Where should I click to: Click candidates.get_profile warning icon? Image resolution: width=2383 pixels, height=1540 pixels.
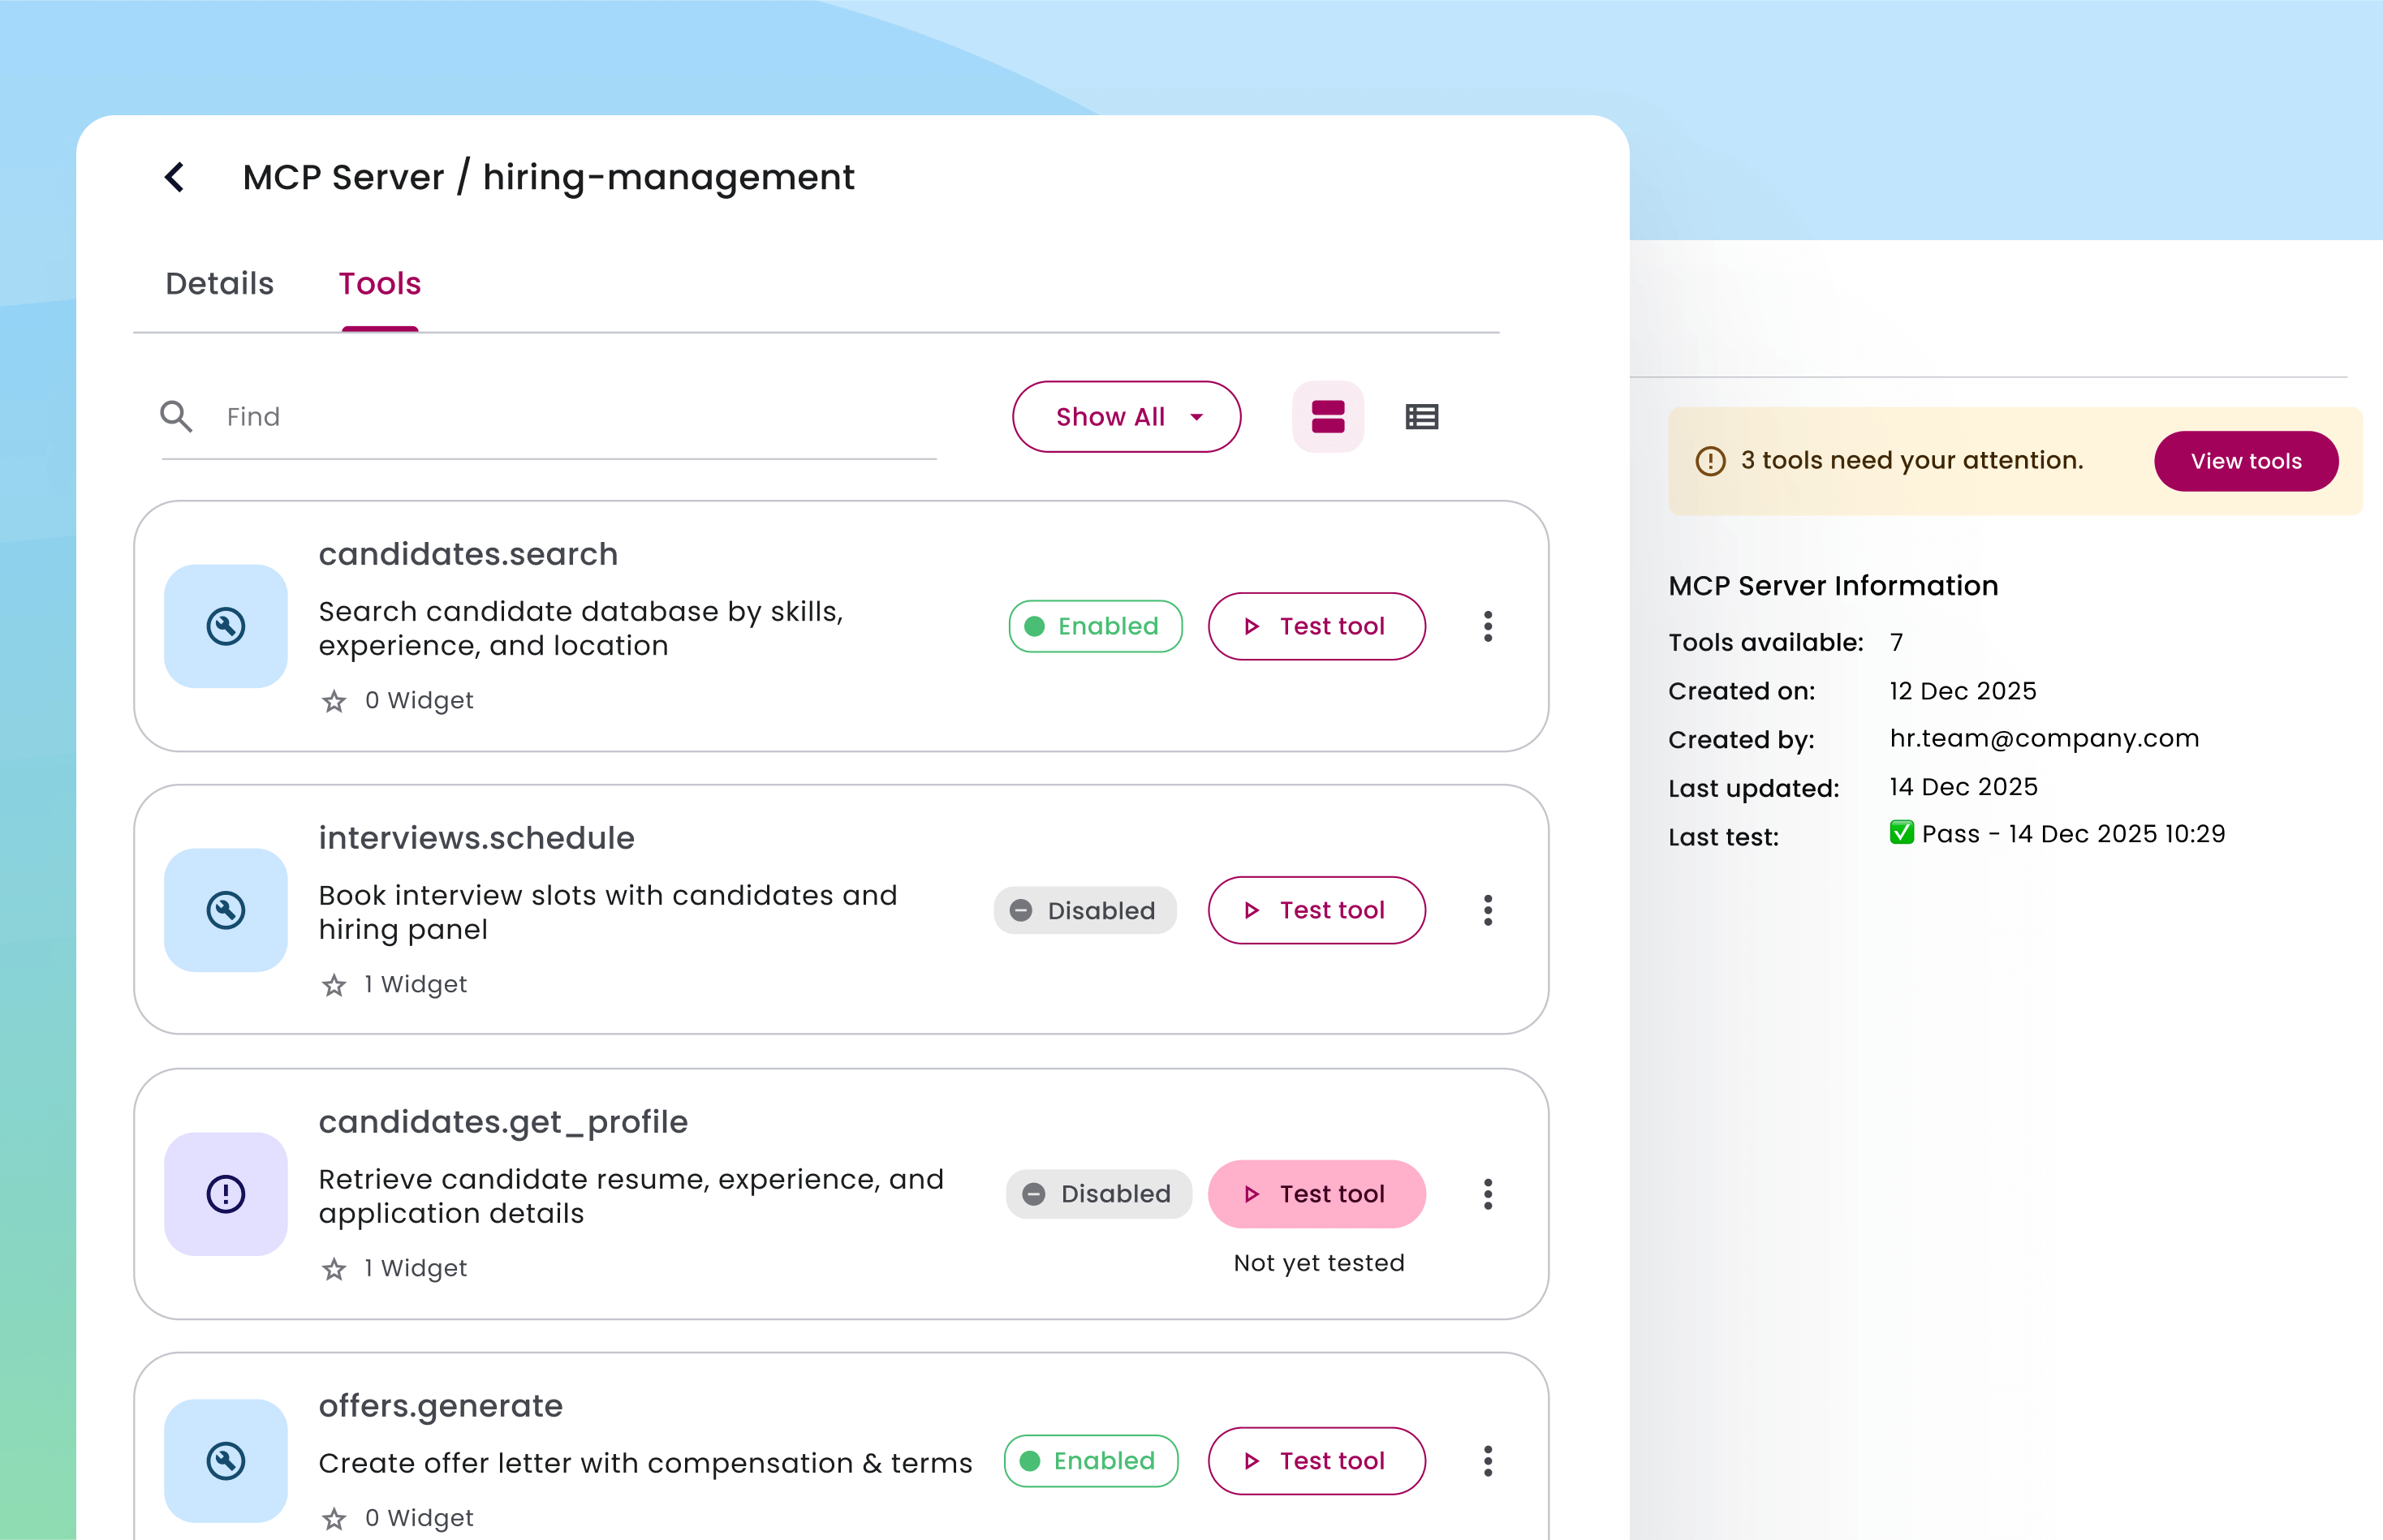[x=226, y=1193]
